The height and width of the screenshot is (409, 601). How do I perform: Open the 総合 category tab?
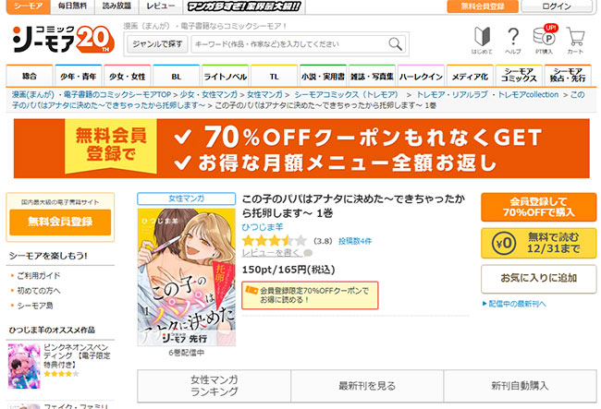point(30,76)
